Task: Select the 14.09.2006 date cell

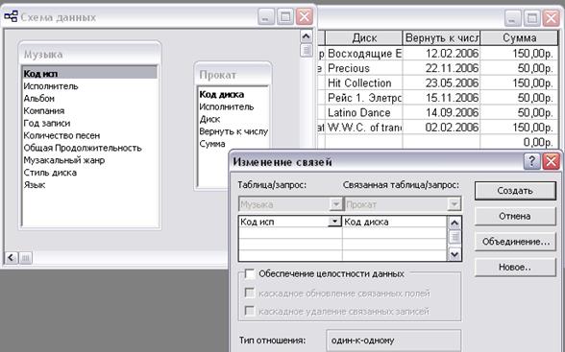Action: click(441, 112)
